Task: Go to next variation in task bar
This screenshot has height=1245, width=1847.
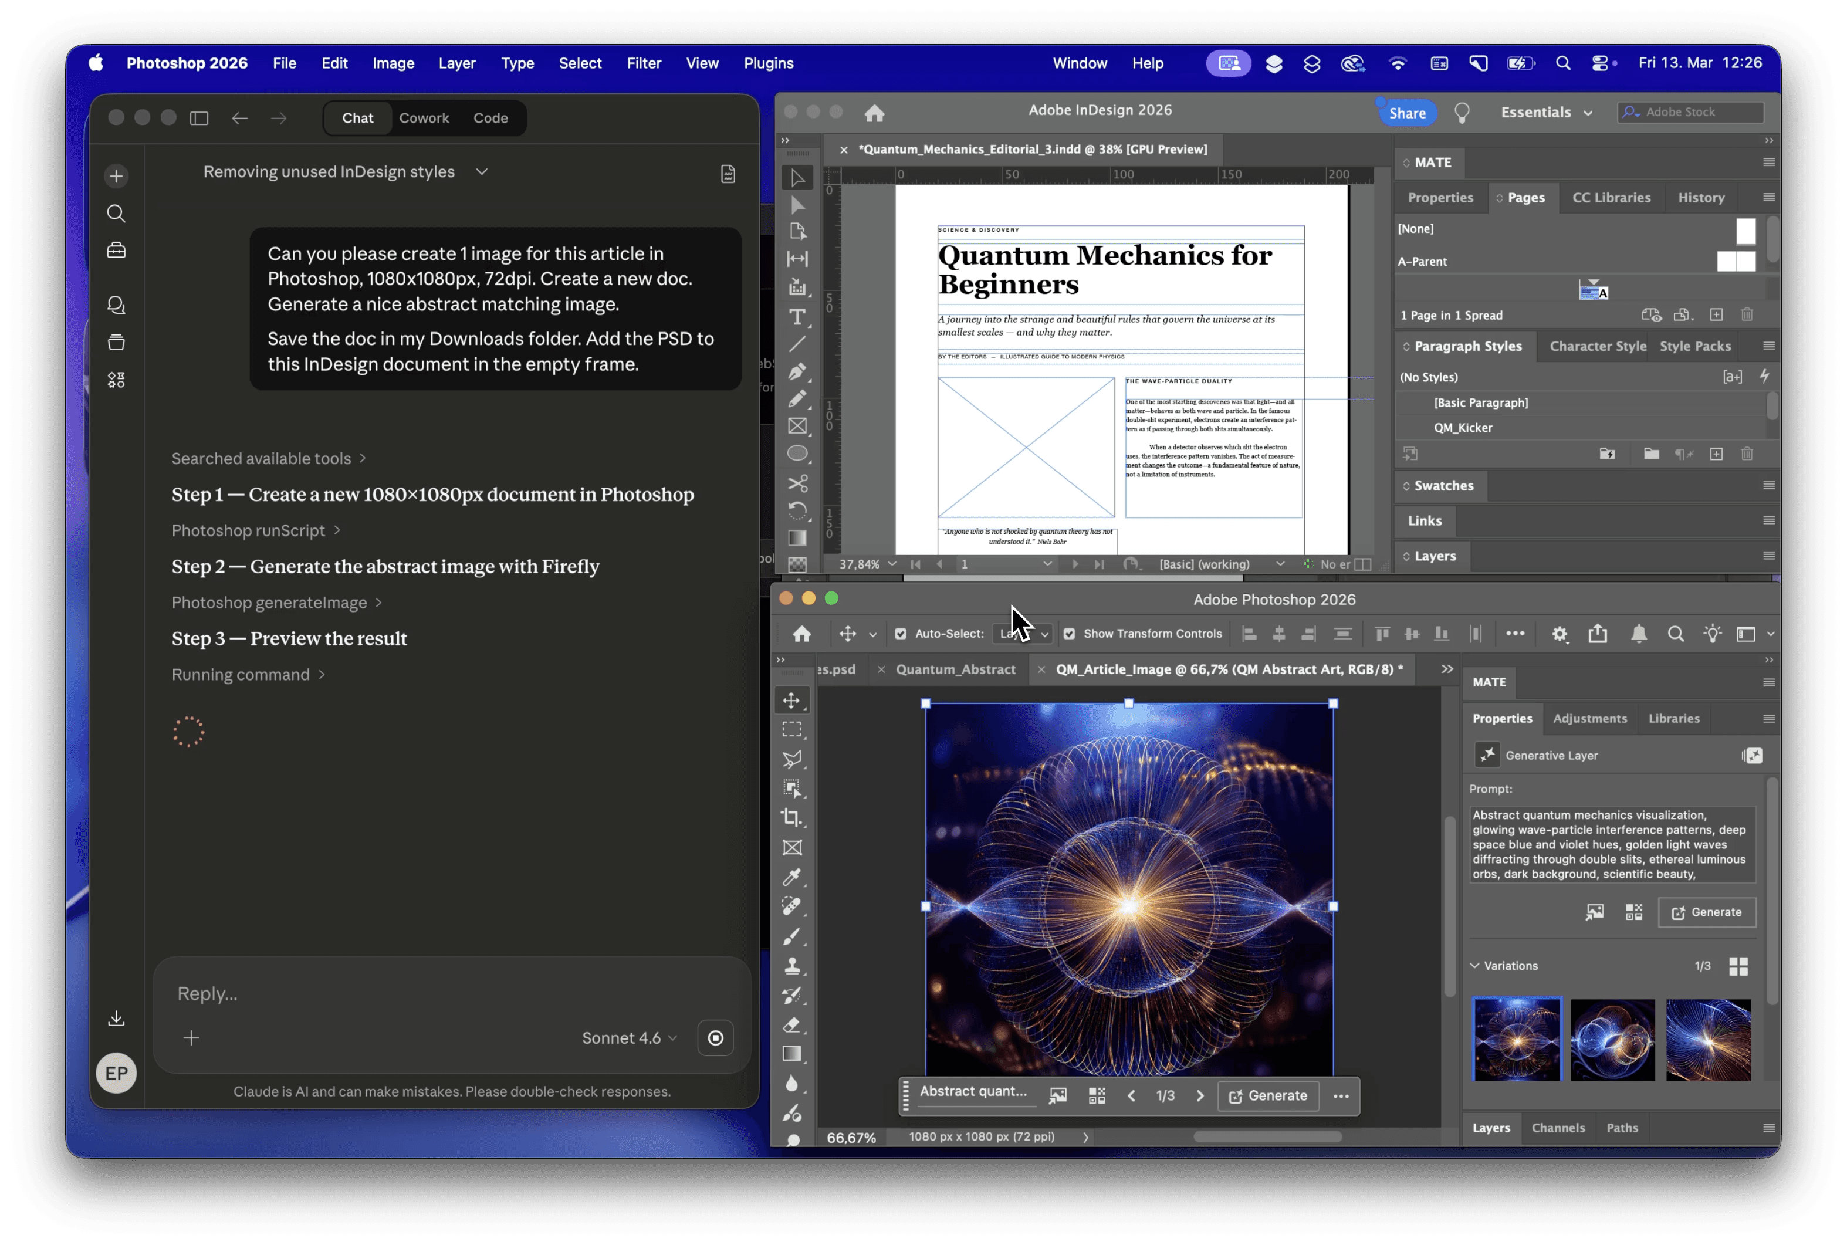Action: coord(1199,1096)
